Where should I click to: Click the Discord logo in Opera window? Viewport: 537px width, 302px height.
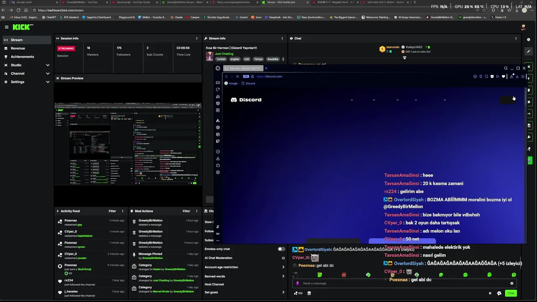coord(246,100)
